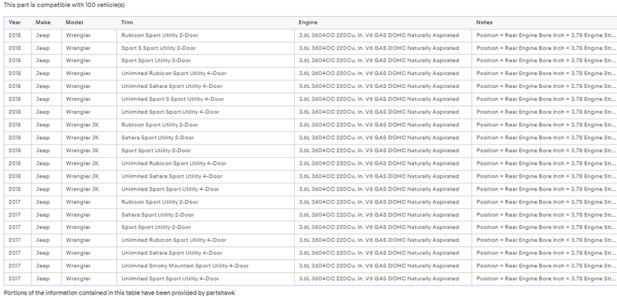This screenshot has width=617, height=297.
Task: Click the Model column header
Action: coord(75,22)
